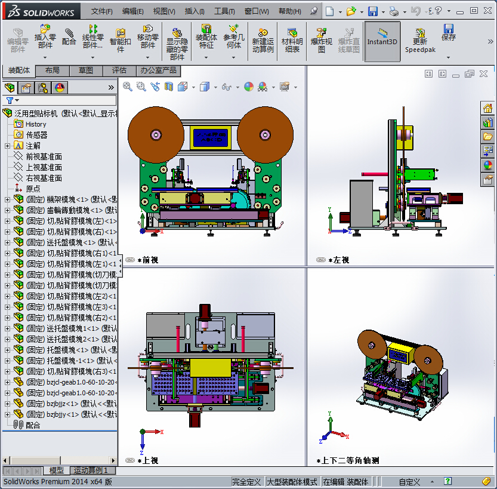Open the 插入(I) menu
Viewport: 497px width, 489px height.
point(195,11)
